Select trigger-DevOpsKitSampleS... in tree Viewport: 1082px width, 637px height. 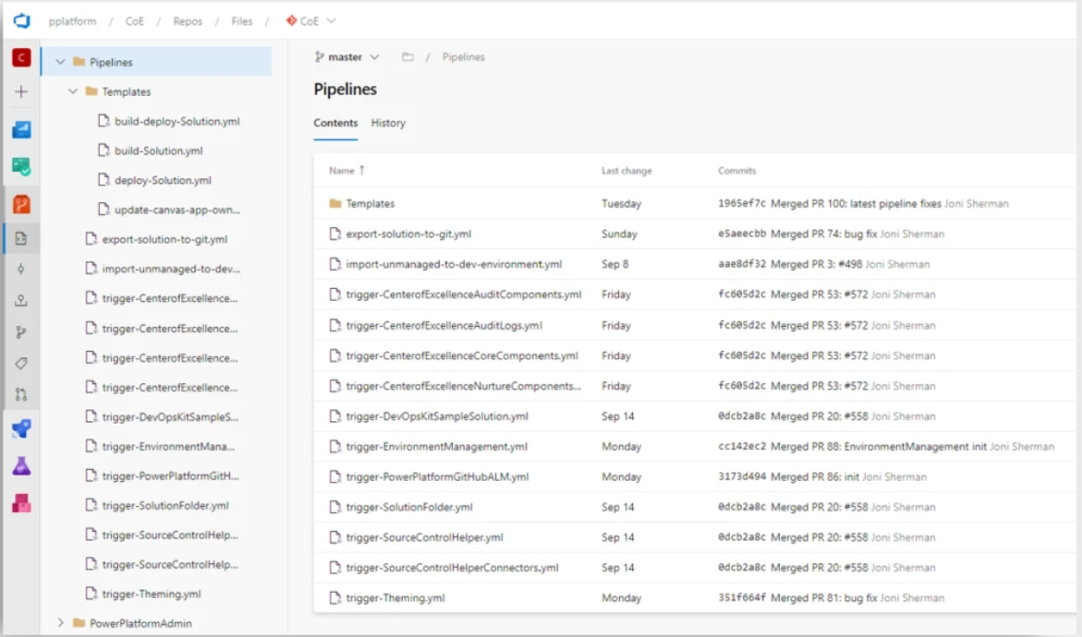pyautogui.click(x=170, y=416)
